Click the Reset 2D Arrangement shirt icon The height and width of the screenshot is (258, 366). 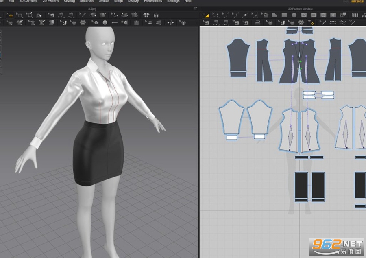click(x=146, y=15)
